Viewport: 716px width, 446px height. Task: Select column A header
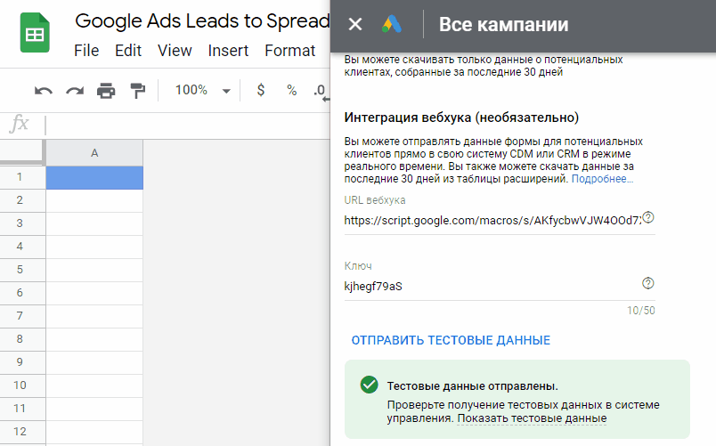94,153
